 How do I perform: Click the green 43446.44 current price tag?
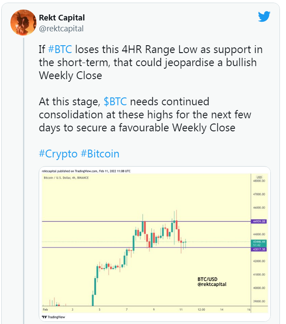[259, 243]
